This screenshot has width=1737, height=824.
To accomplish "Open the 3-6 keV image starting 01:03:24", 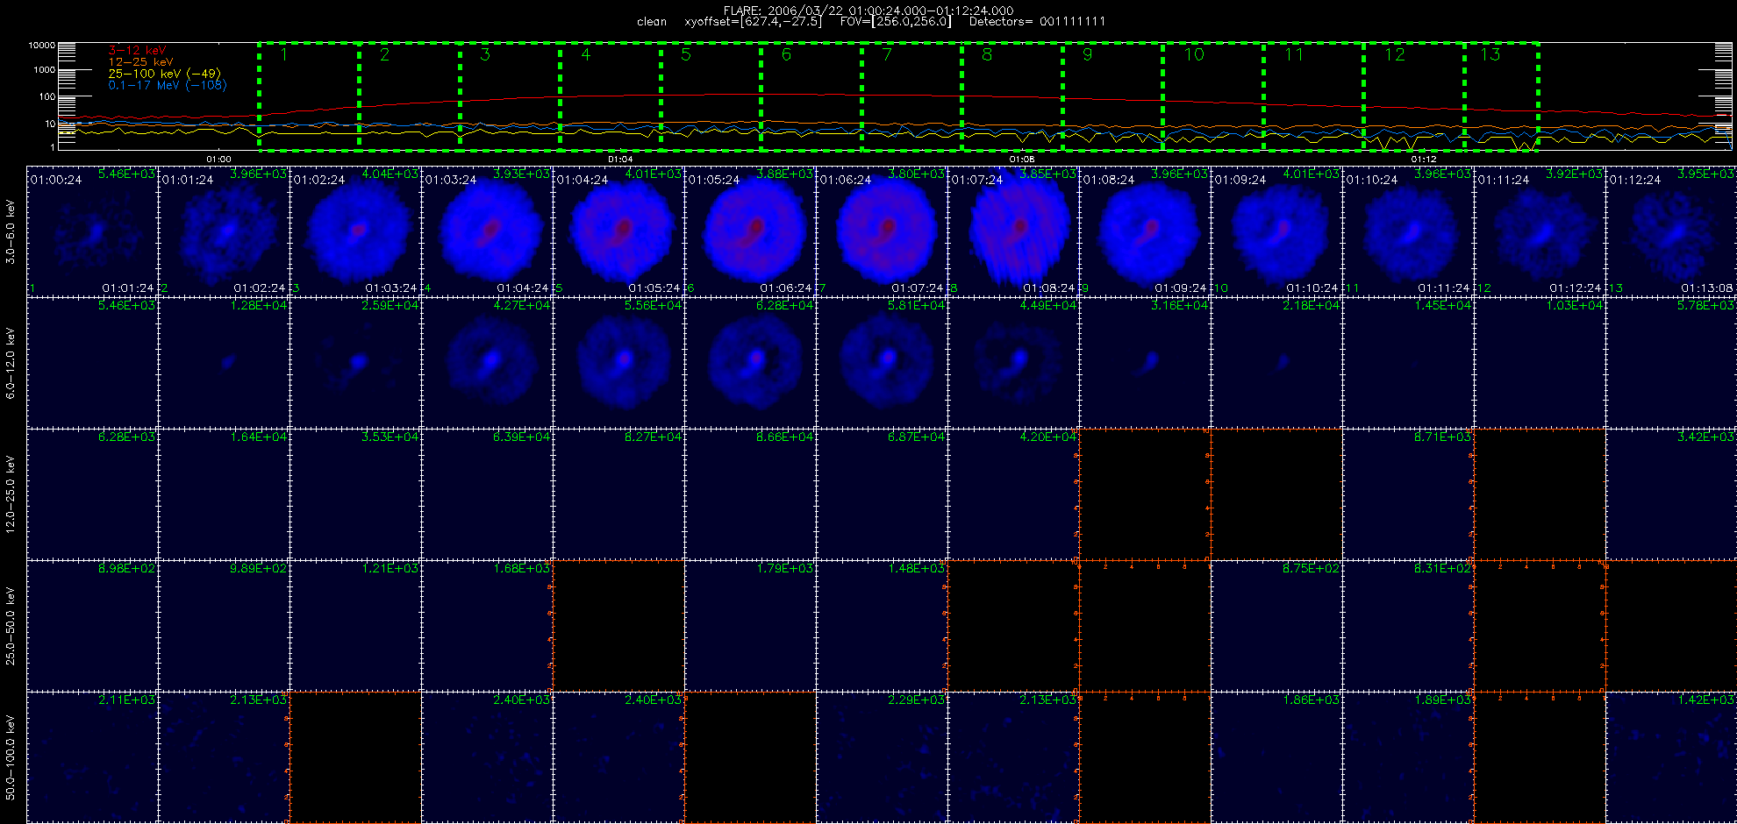I will tap(487, 231).
